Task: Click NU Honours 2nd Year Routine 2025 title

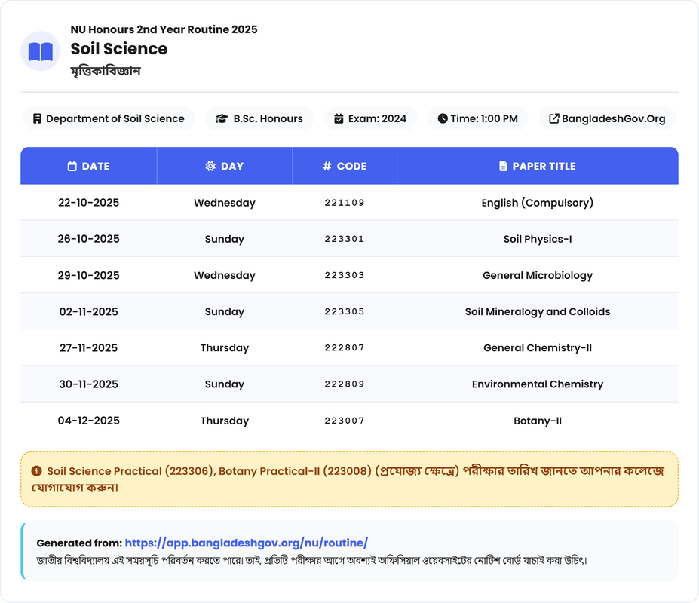Action: click(x=164, y=29)
